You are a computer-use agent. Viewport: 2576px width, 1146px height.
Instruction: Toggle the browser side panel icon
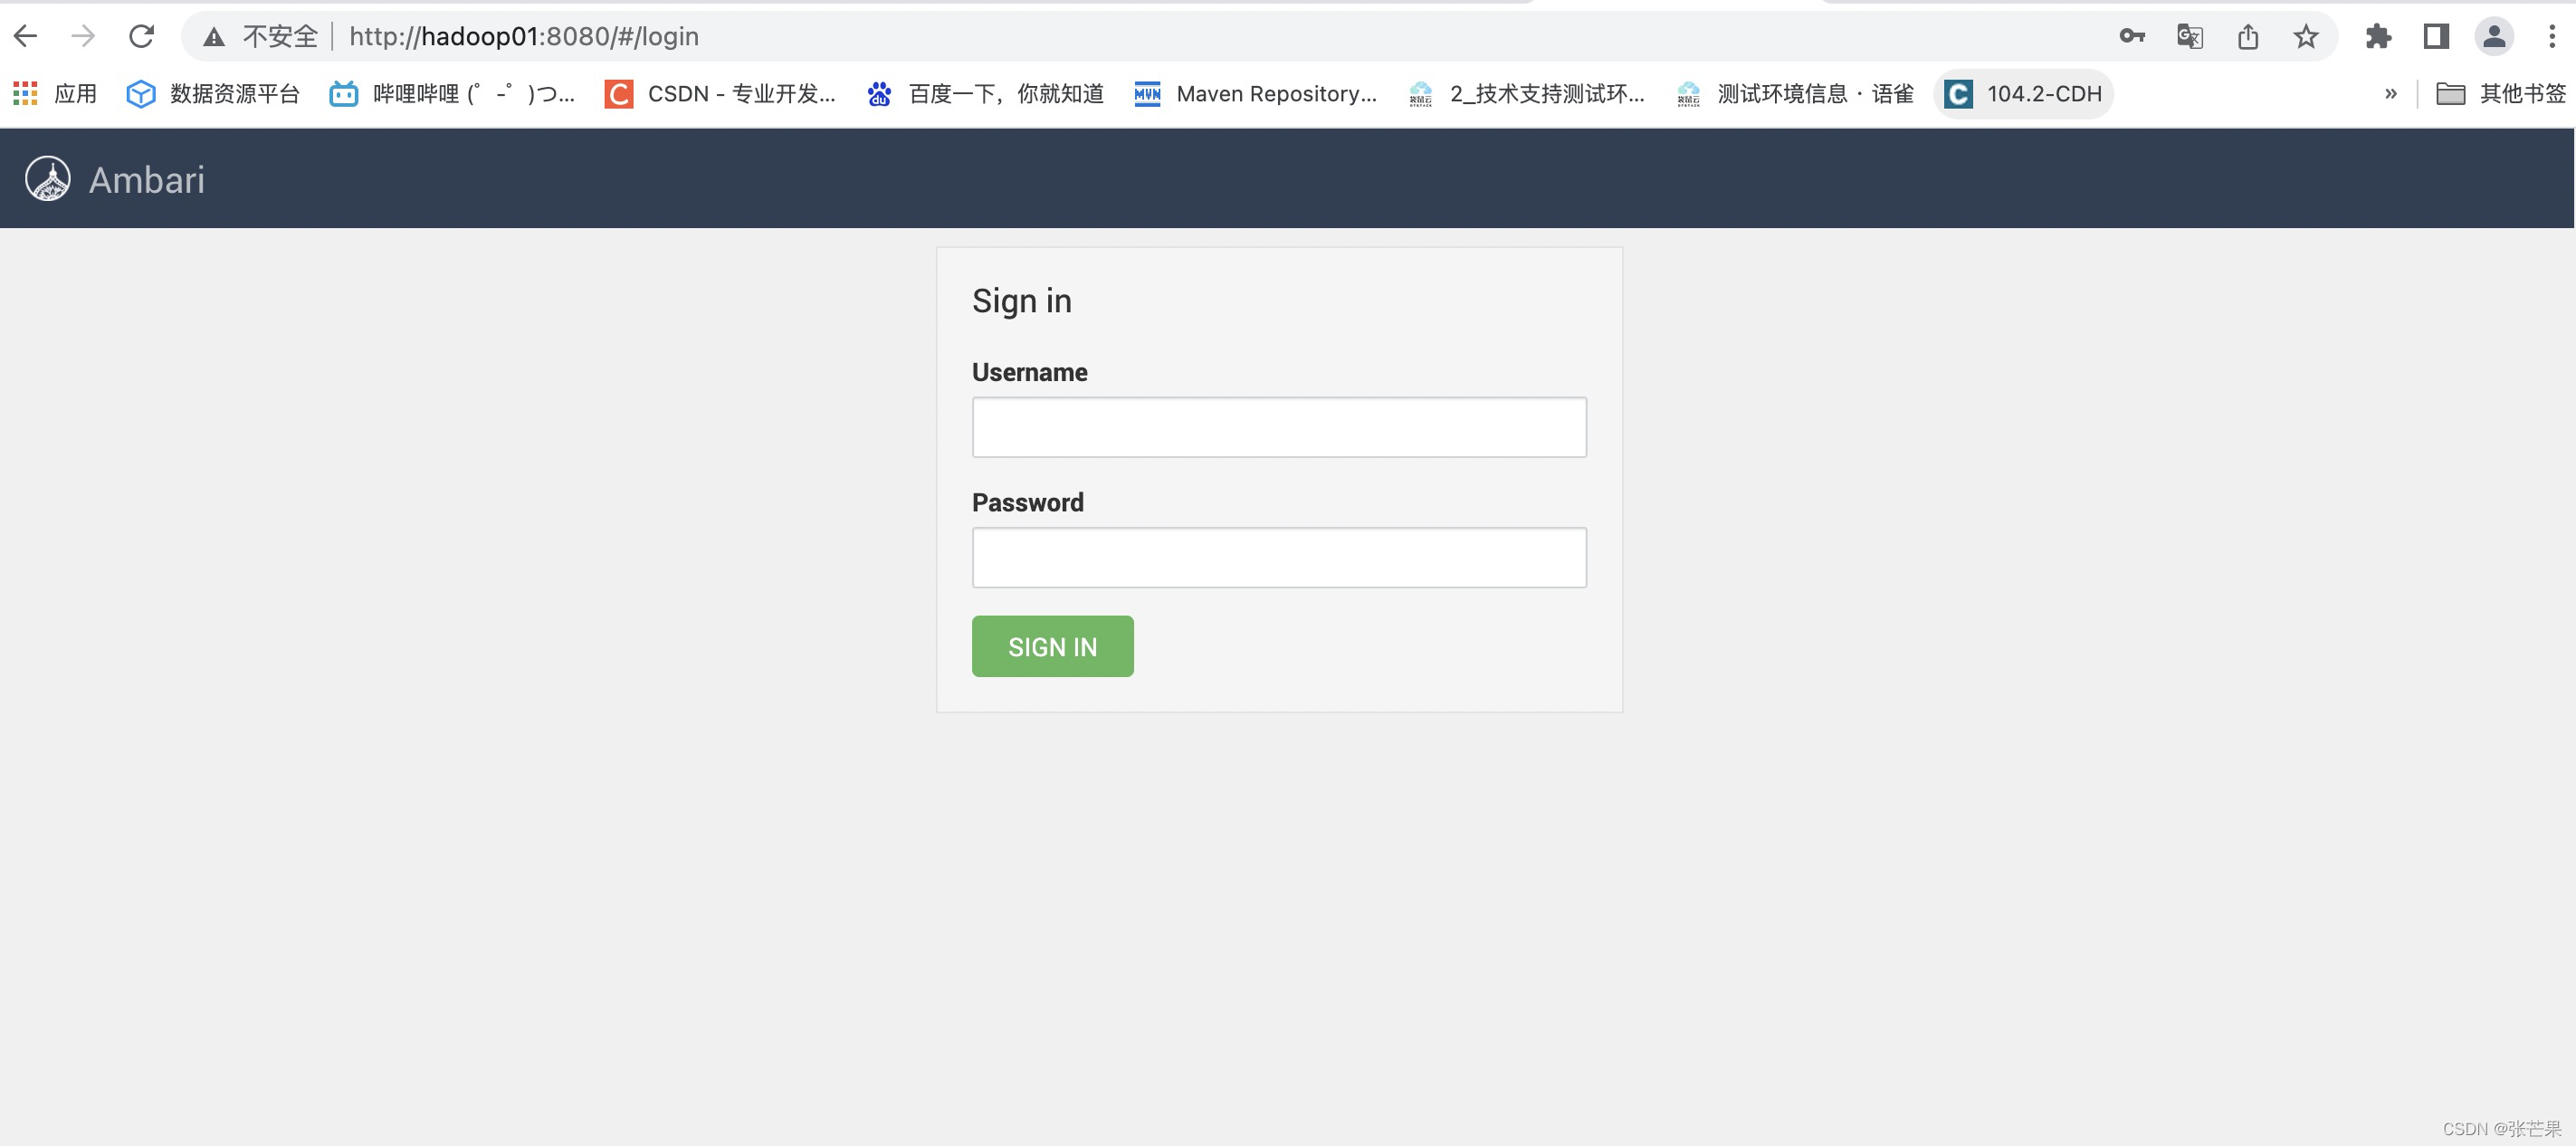point(2436,37)
